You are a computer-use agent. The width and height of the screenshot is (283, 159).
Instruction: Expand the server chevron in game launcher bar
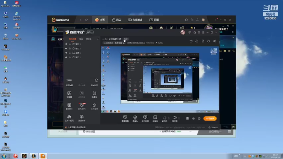(190, 131)
